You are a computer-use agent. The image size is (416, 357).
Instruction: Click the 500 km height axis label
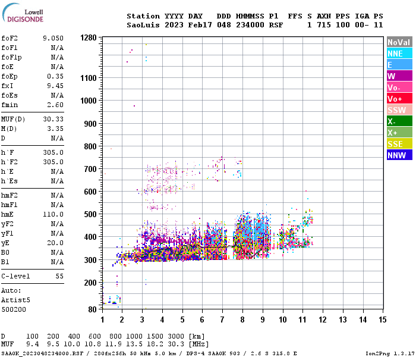[90, 214]
